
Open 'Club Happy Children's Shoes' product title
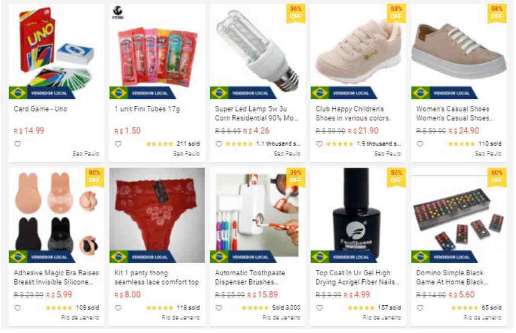(353, 113)
